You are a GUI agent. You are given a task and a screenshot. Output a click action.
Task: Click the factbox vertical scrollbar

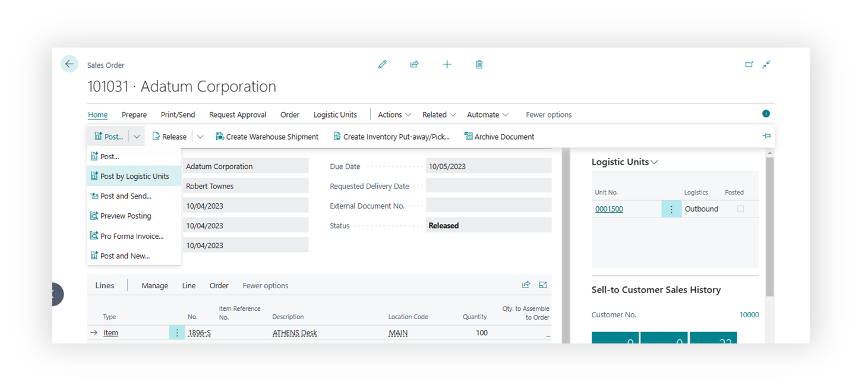(x=770, y=226)
